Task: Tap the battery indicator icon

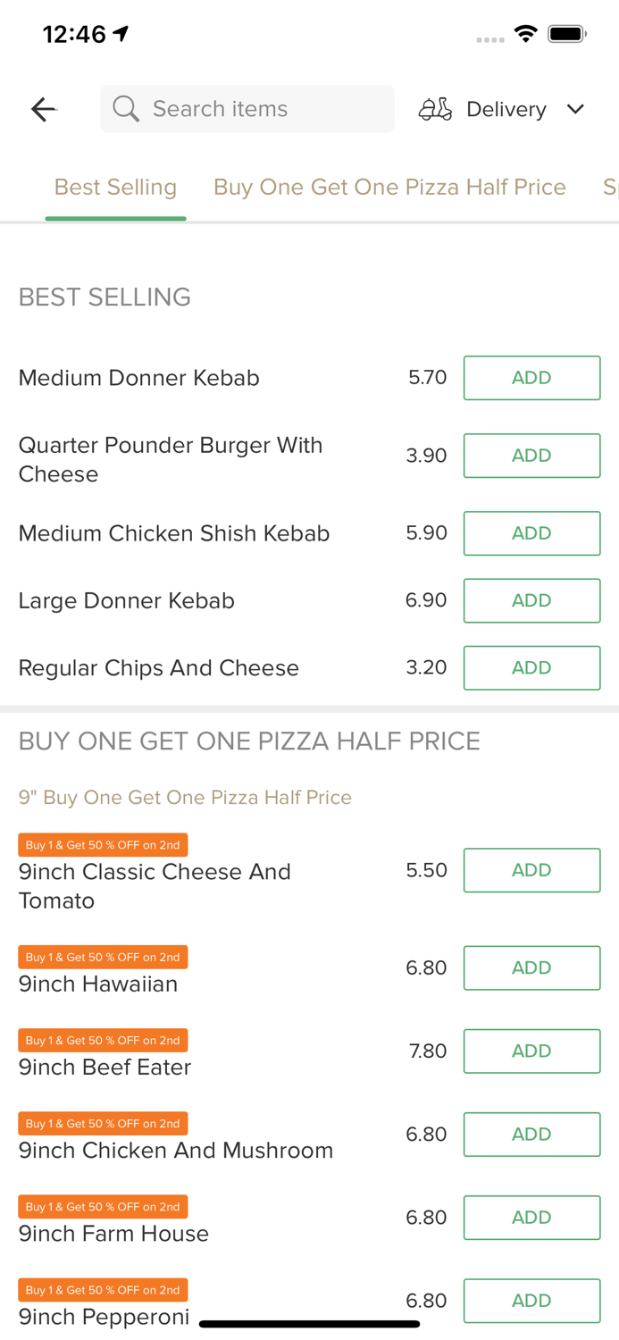Action: 565,33
